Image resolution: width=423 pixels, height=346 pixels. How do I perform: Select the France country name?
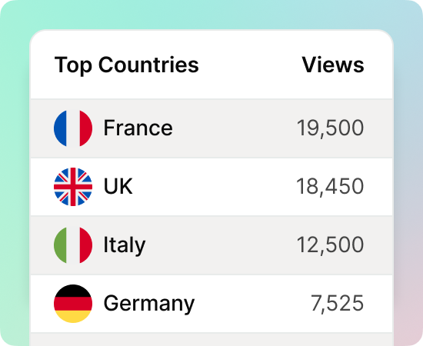138,128
